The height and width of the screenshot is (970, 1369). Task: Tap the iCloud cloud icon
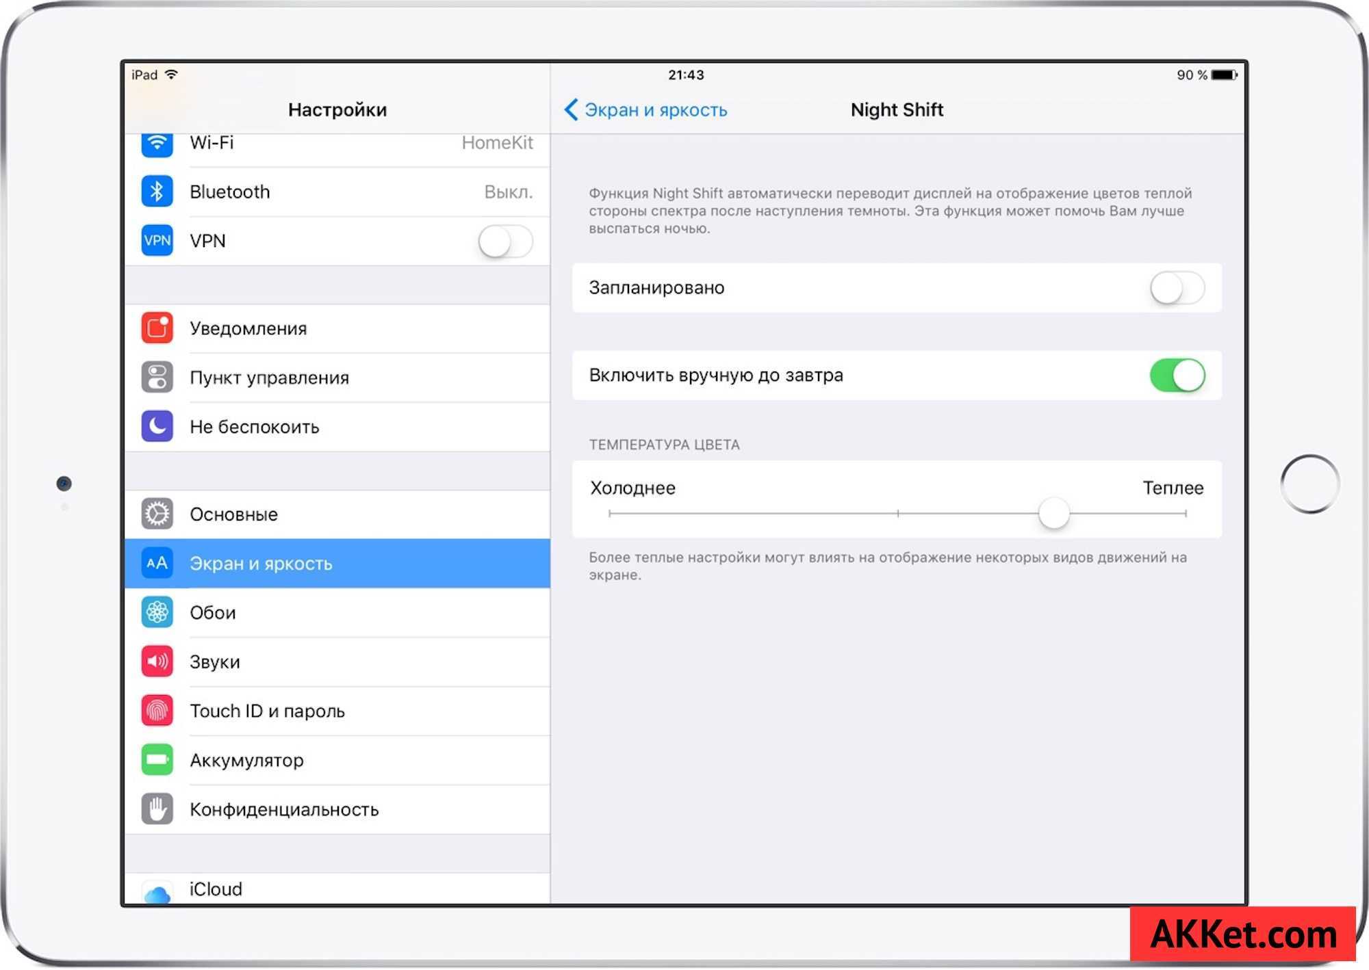157,892
